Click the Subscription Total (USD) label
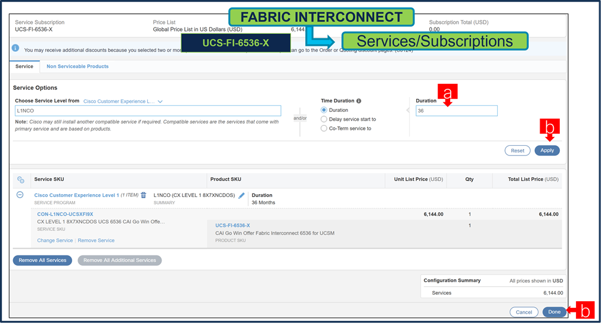The width and height of the screenshot is (601, 331). [x=459, y=22]
